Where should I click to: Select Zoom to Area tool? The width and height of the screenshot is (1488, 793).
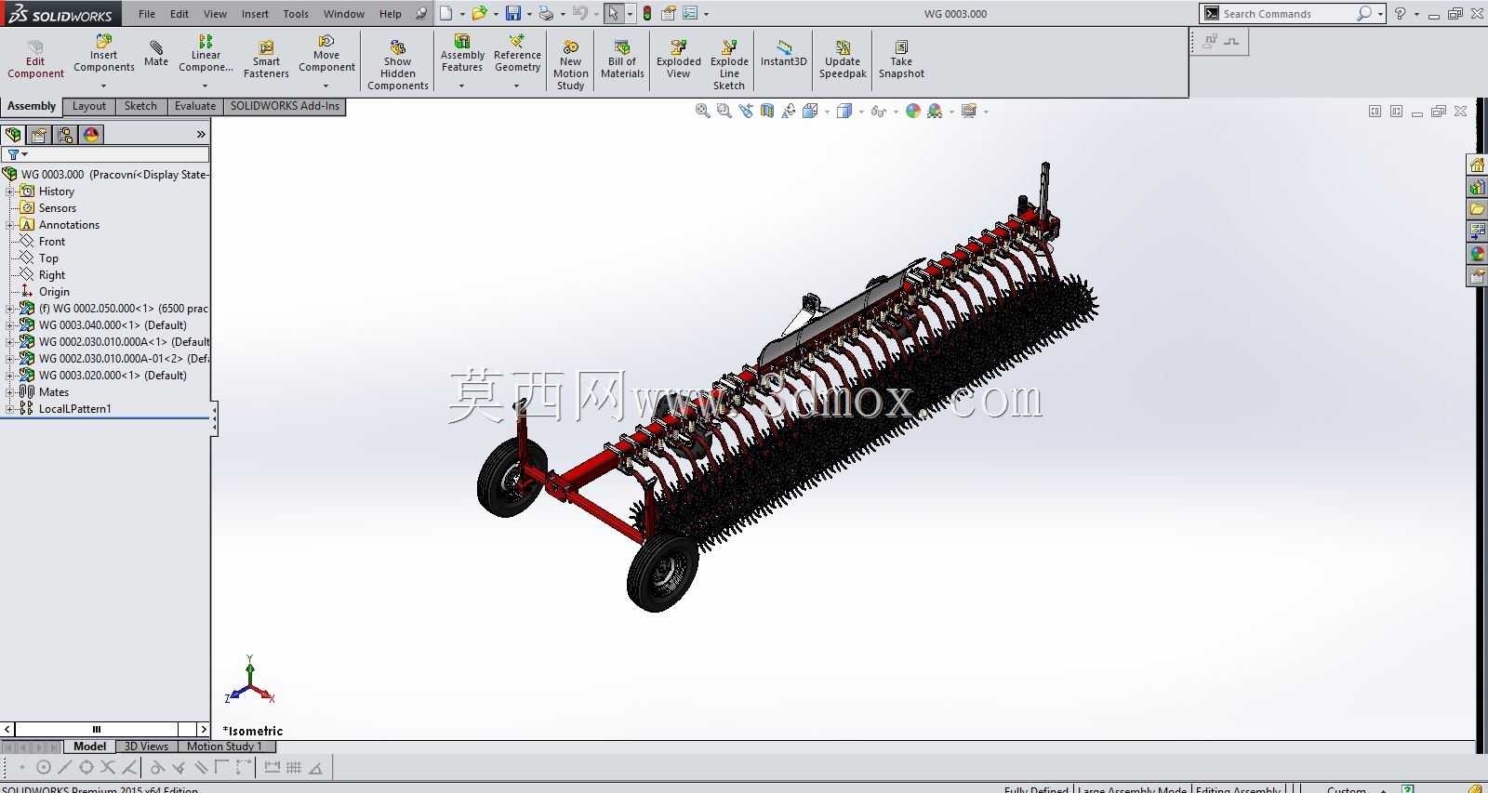(x=724, y=112)
